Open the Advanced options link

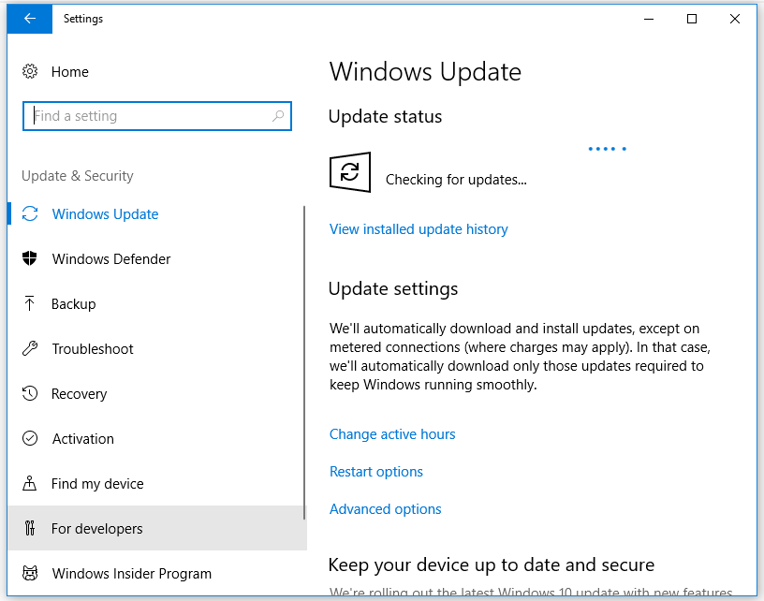[x=386, y=509]
